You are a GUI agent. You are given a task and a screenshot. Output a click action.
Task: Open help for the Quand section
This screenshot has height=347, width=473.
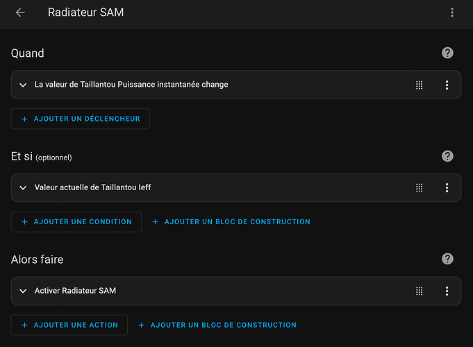(x=447, y=53)
